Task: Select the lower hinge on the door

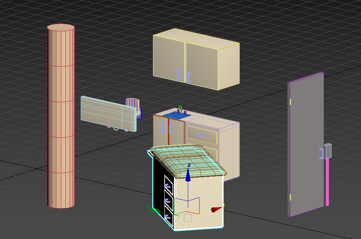Action: (x=289, y=197)
